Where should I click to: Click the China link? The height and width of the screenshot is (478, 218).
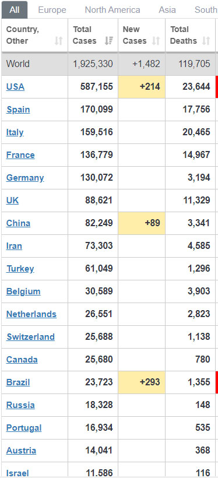[x=18, y=223]
